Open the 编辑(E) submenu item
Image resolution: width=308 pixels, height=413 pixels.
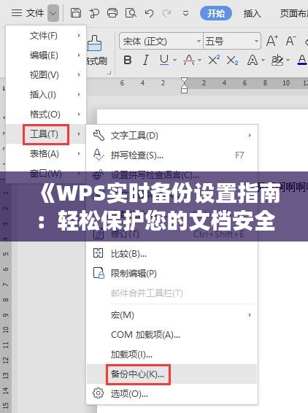(46, 55)
